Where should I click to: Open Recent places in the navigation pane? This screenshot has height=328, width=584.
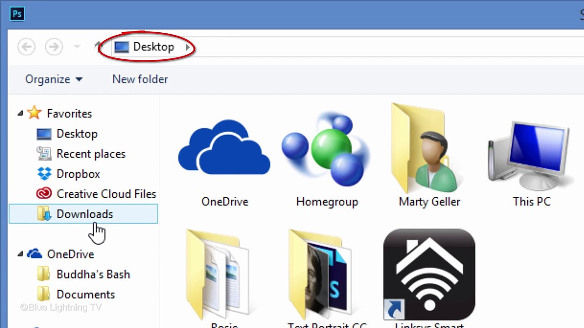[91, 154]
